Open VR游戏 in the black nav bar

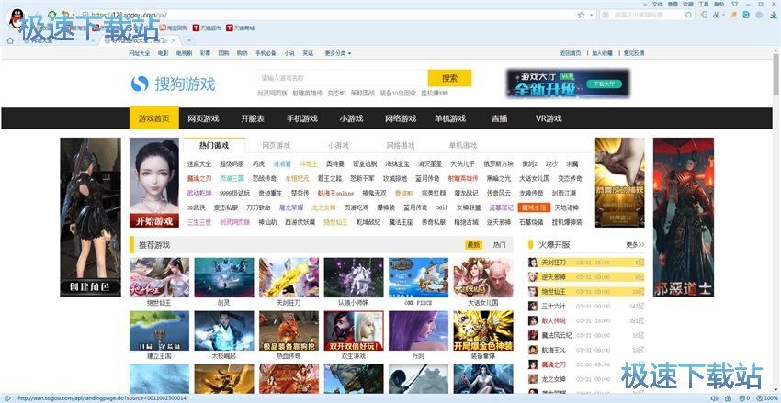point(549,118)
